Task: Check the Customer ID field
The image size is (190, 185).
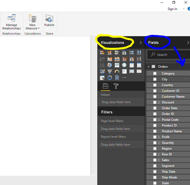Action: pos(155,91)
